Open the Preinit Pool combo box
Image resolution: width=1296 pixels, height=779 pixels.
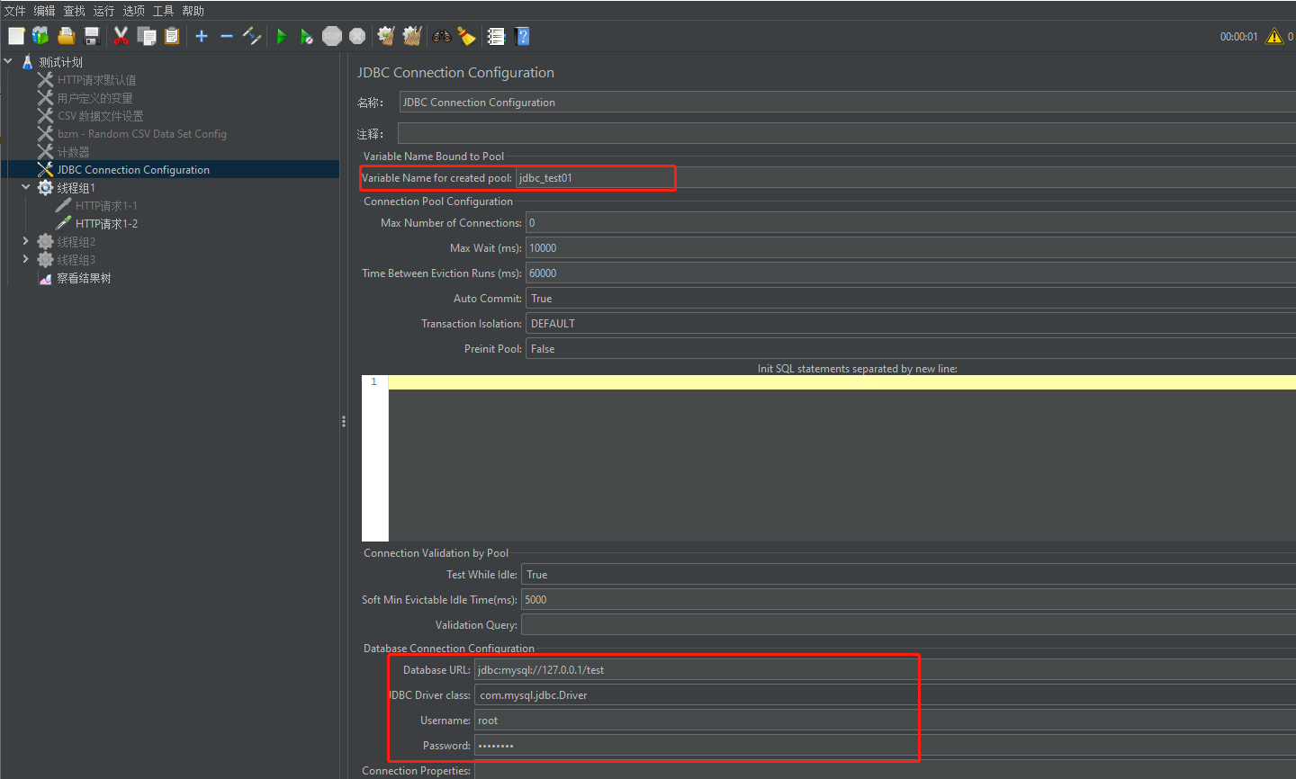point(911,349)
